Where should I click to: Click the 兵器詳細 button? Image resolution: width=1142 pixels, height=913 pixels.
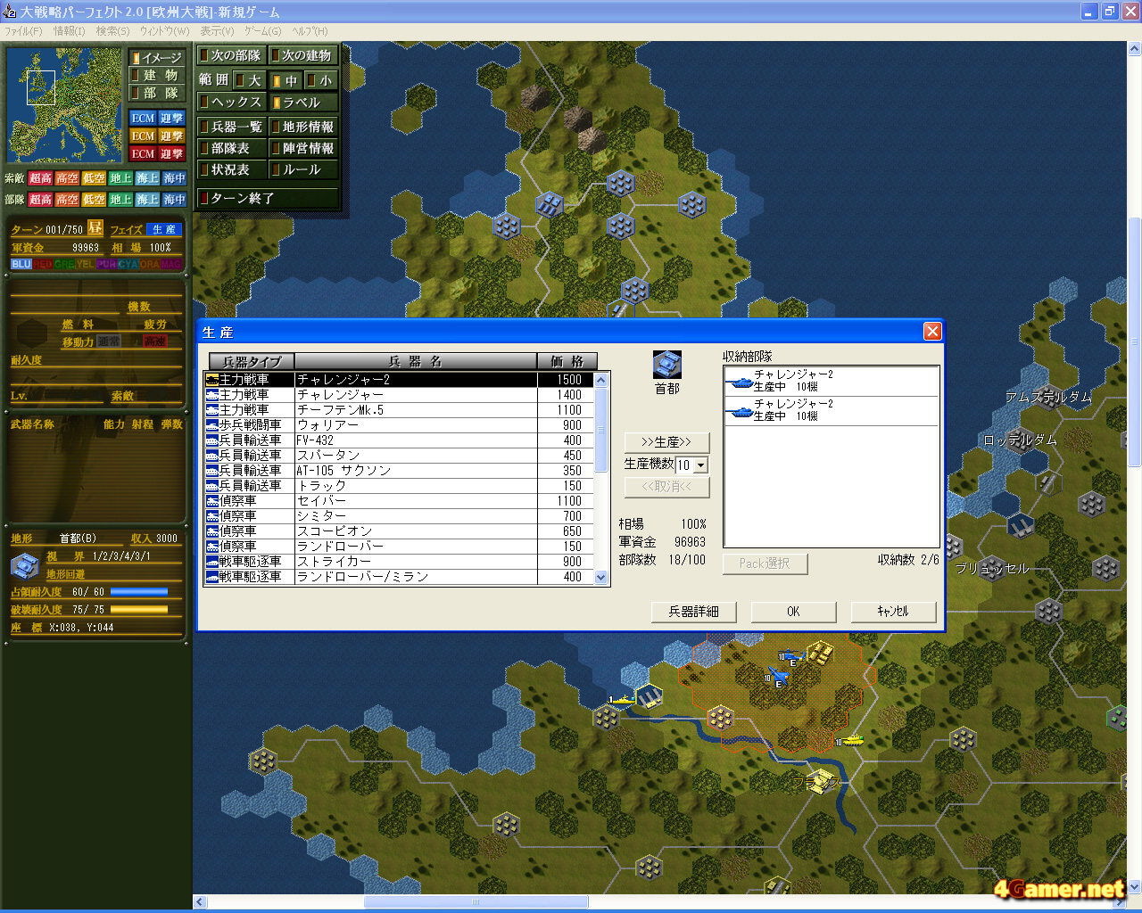click(694, 612)
